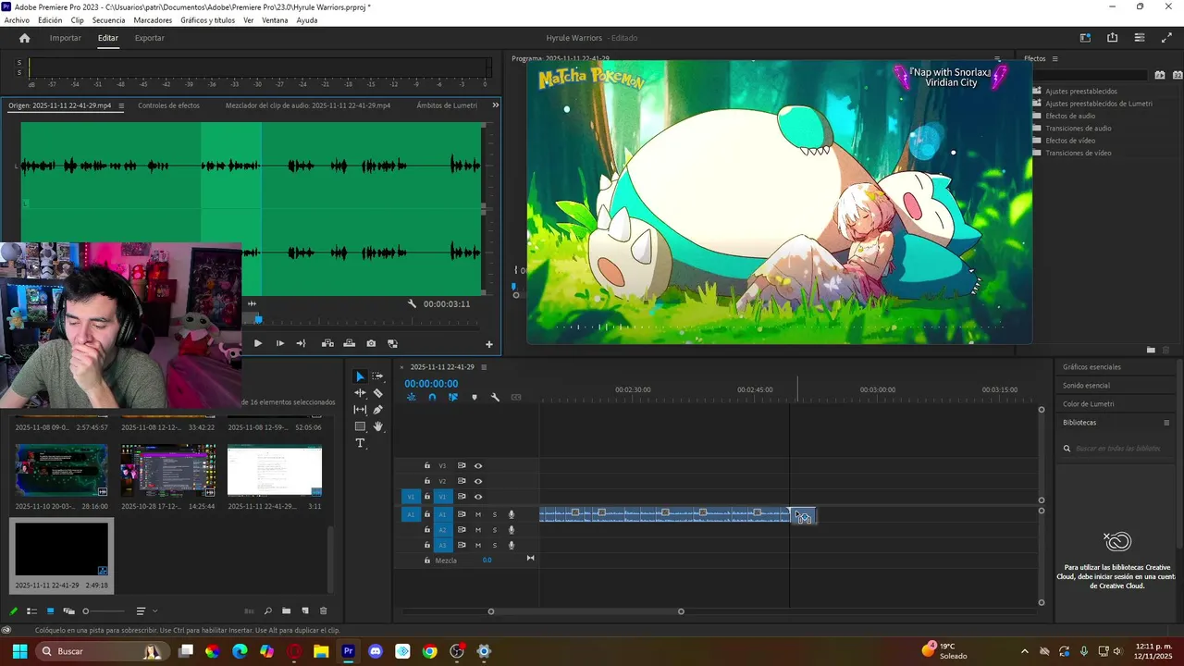Mute track A1 with M button
This screenshot has height=666, width=1184.
478,514
